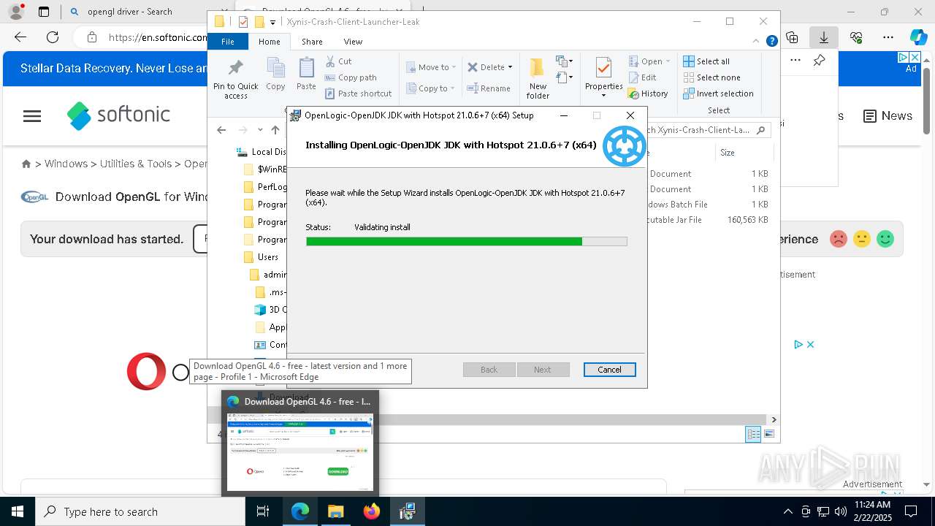This screenshot has height=526, width=935.
Task: Select Cut in Explorer ribbon
Action: [338, 61]
